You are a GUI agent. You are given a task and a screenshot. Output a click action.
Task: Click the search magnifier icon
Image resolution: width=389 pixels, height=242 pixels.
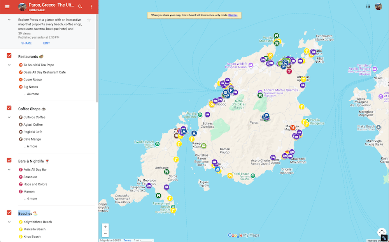[x=80, y=7]
